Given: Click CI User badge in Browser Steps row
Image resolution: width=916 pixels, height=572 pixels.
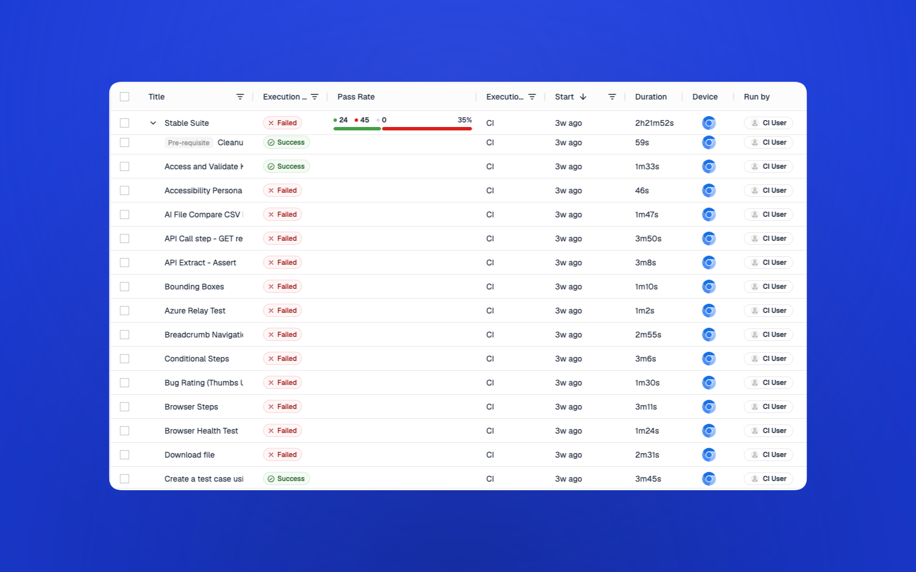Looking at the screenshot, I should (768, 407).
